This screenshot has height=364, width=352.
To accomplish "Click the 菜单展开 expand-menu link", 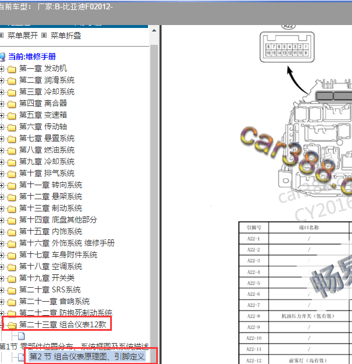I will (x=23, y=36).
